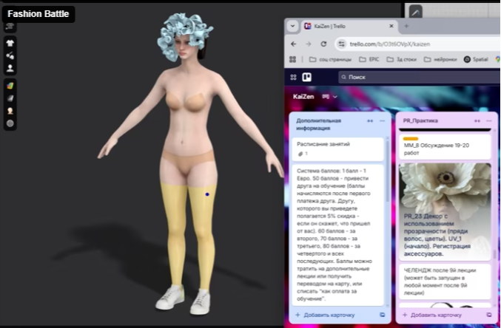Go back in browser history
Viewport: 501px width, 328px height.
point(294,44)
